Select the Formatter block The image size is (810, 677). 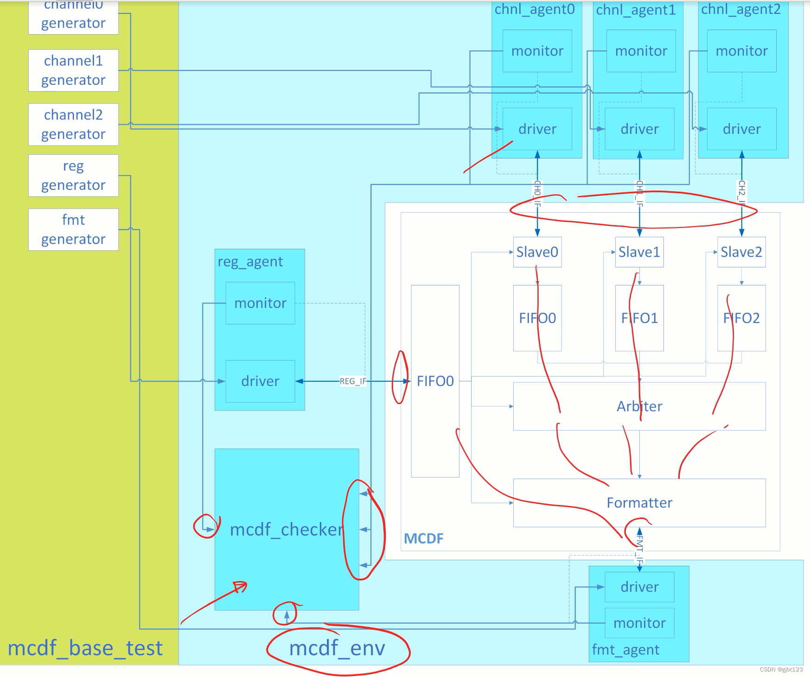[639, 503]
